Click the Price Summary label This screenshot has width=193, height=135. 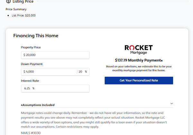[16, 9]
